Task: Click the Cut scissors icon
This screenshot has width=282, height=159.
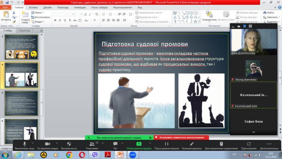Action: click(x=14, y=13)
